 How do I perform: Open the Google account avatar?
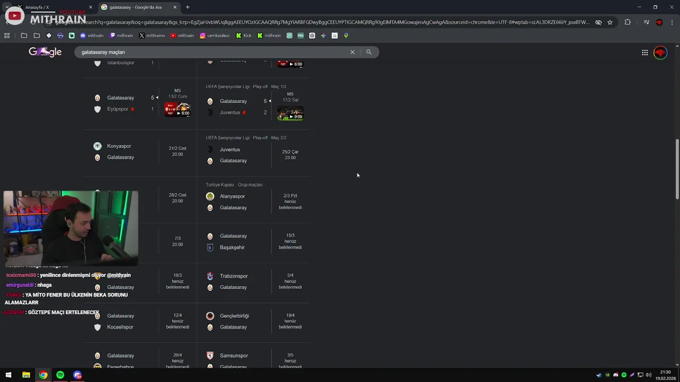pos(660,53)
